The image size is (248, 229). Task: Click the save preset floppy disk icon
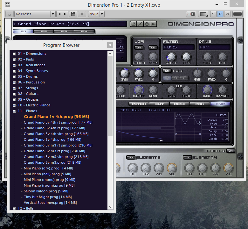[73, 14]
